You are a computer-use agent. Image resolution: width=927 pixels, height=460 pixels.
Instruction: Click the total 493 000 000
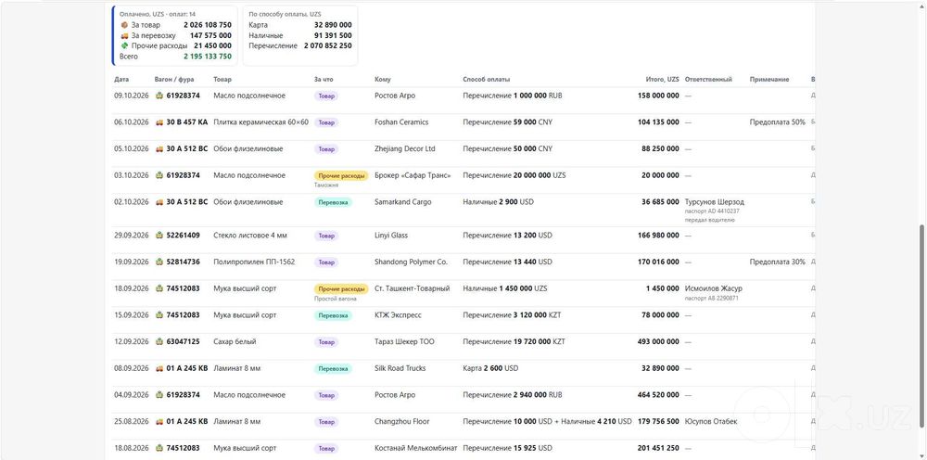click(x=660, y=341)
